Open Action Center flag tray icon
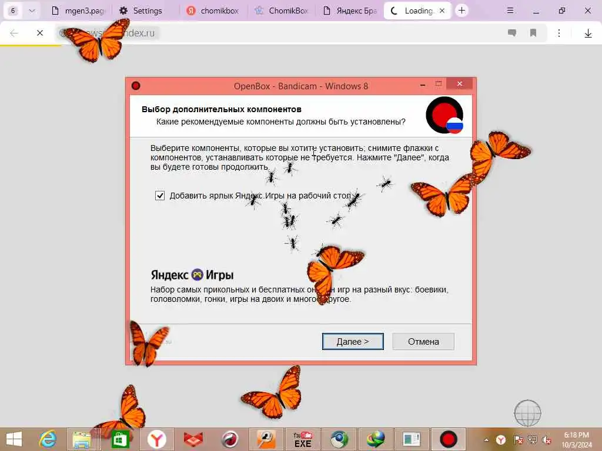 [518, 440]
